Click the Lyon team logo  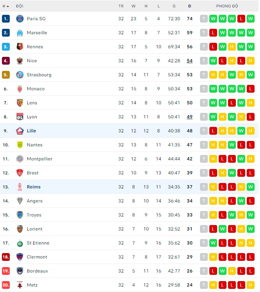coord(20,117)
